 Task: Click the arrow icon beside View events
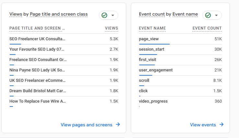(x=222, y=124)
